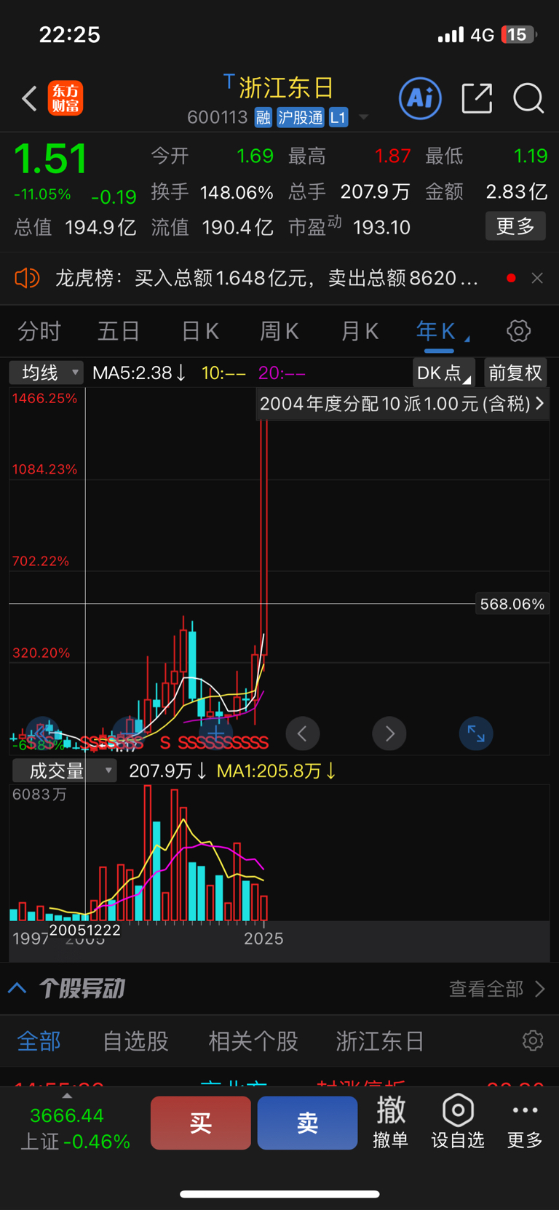Tap the MA5:2.38 value label

[x=139, y=373]
